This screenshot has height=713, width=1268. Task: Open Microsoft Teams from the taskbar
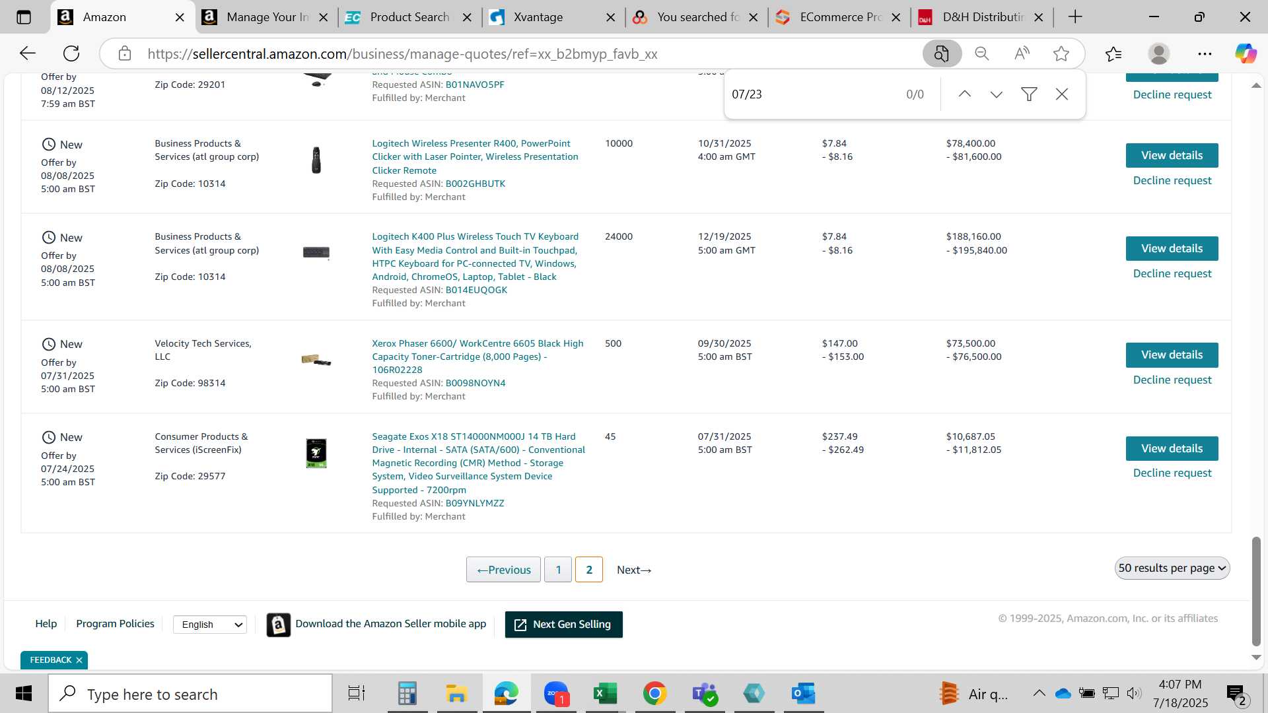[705, 693]
